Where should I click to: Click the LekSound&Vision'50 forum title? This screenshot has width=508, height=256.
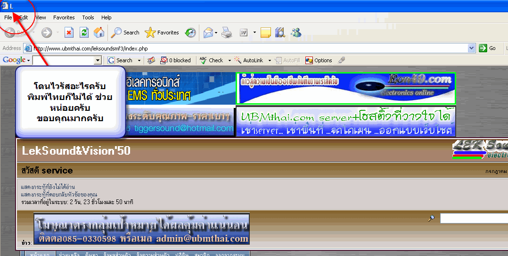coord(76,151)
